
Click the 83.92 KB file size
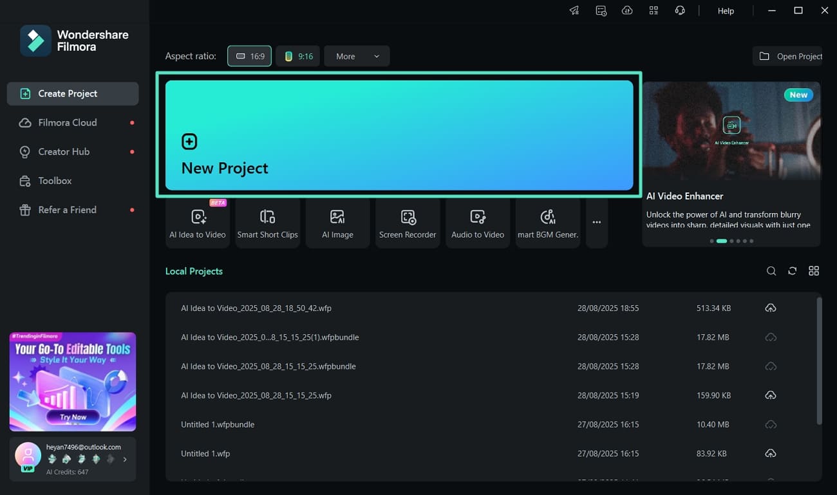711,453
